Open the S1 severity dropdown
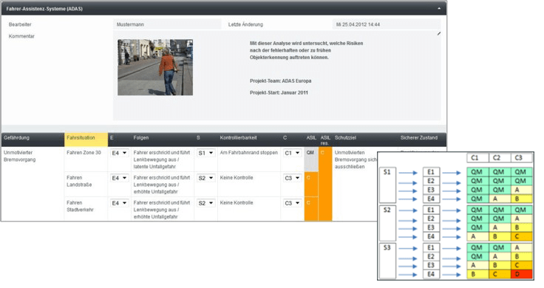The width and height of the screenshot is (544, 288). [x=205, y=153]
